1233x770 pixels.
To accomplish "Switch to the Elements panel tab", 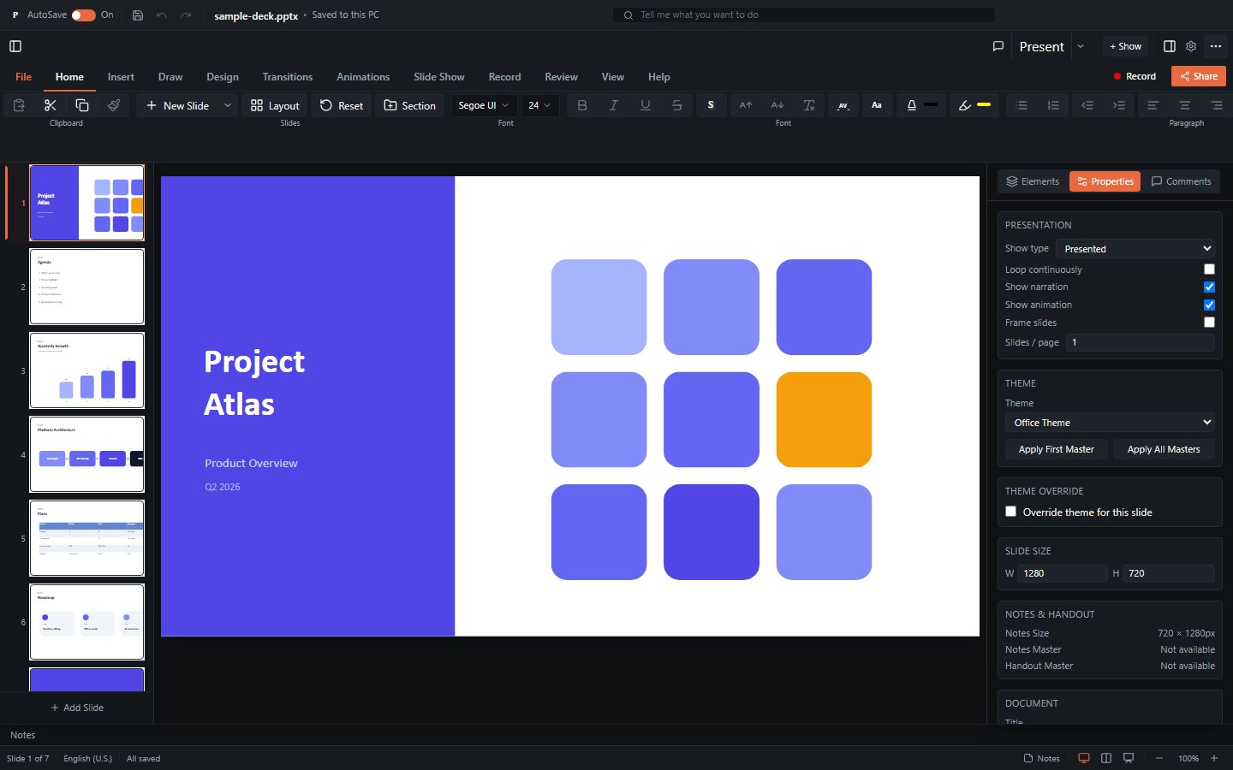I will [x=1033, y=181].
